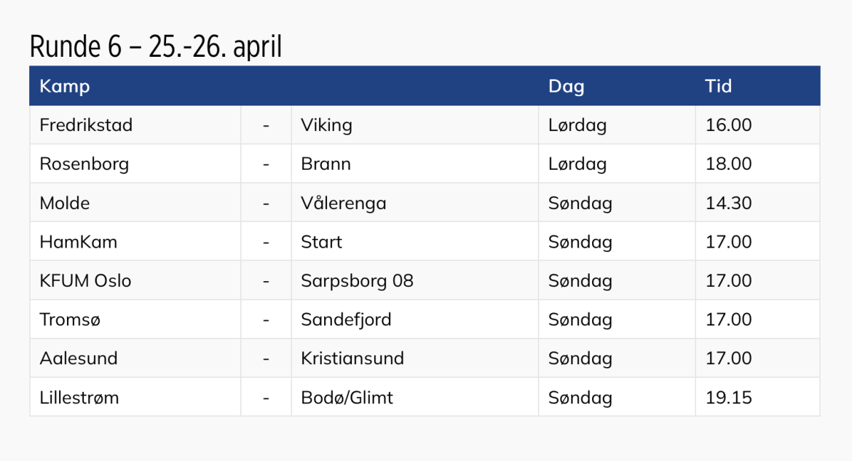Click the Kamp column header
Viewport: 852px width, 461px height.
[65, 87]
